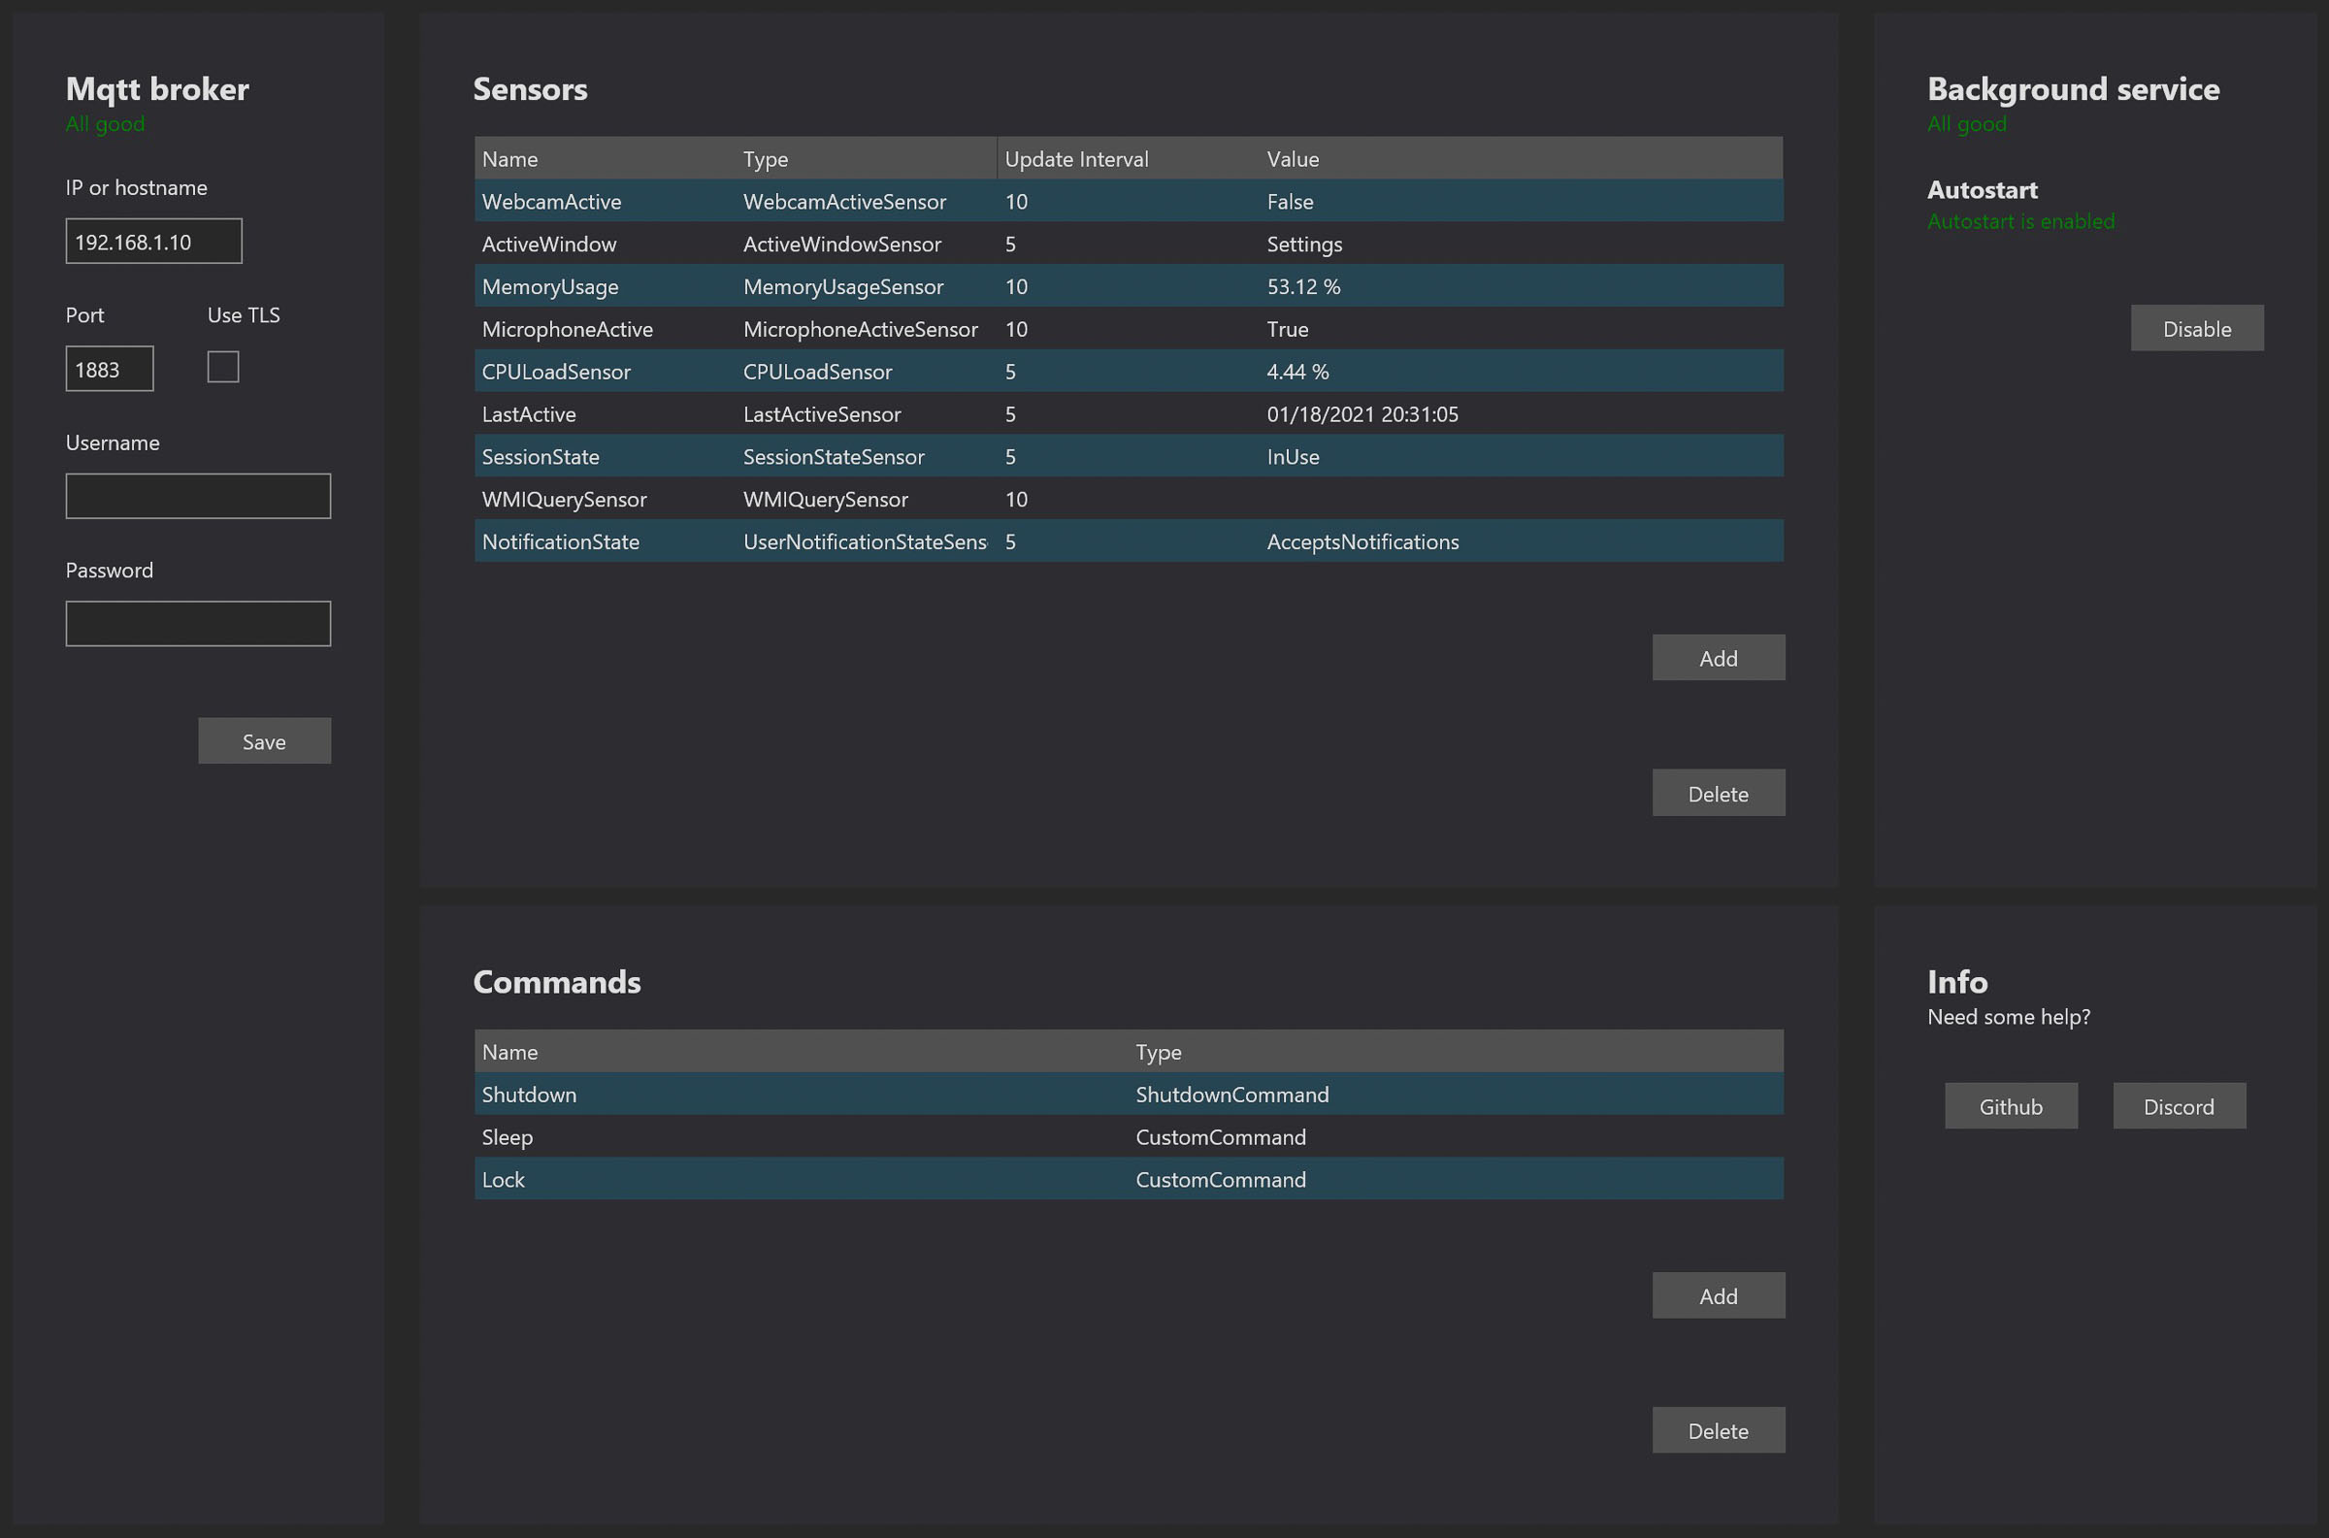The width and height of the screenshot is (2329, 1538).
Task: Click the 4.44 % CPU value
Action: [x=1297, y=372]
